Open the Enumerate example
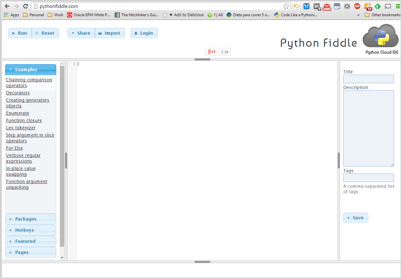 (x=17, y=113)
